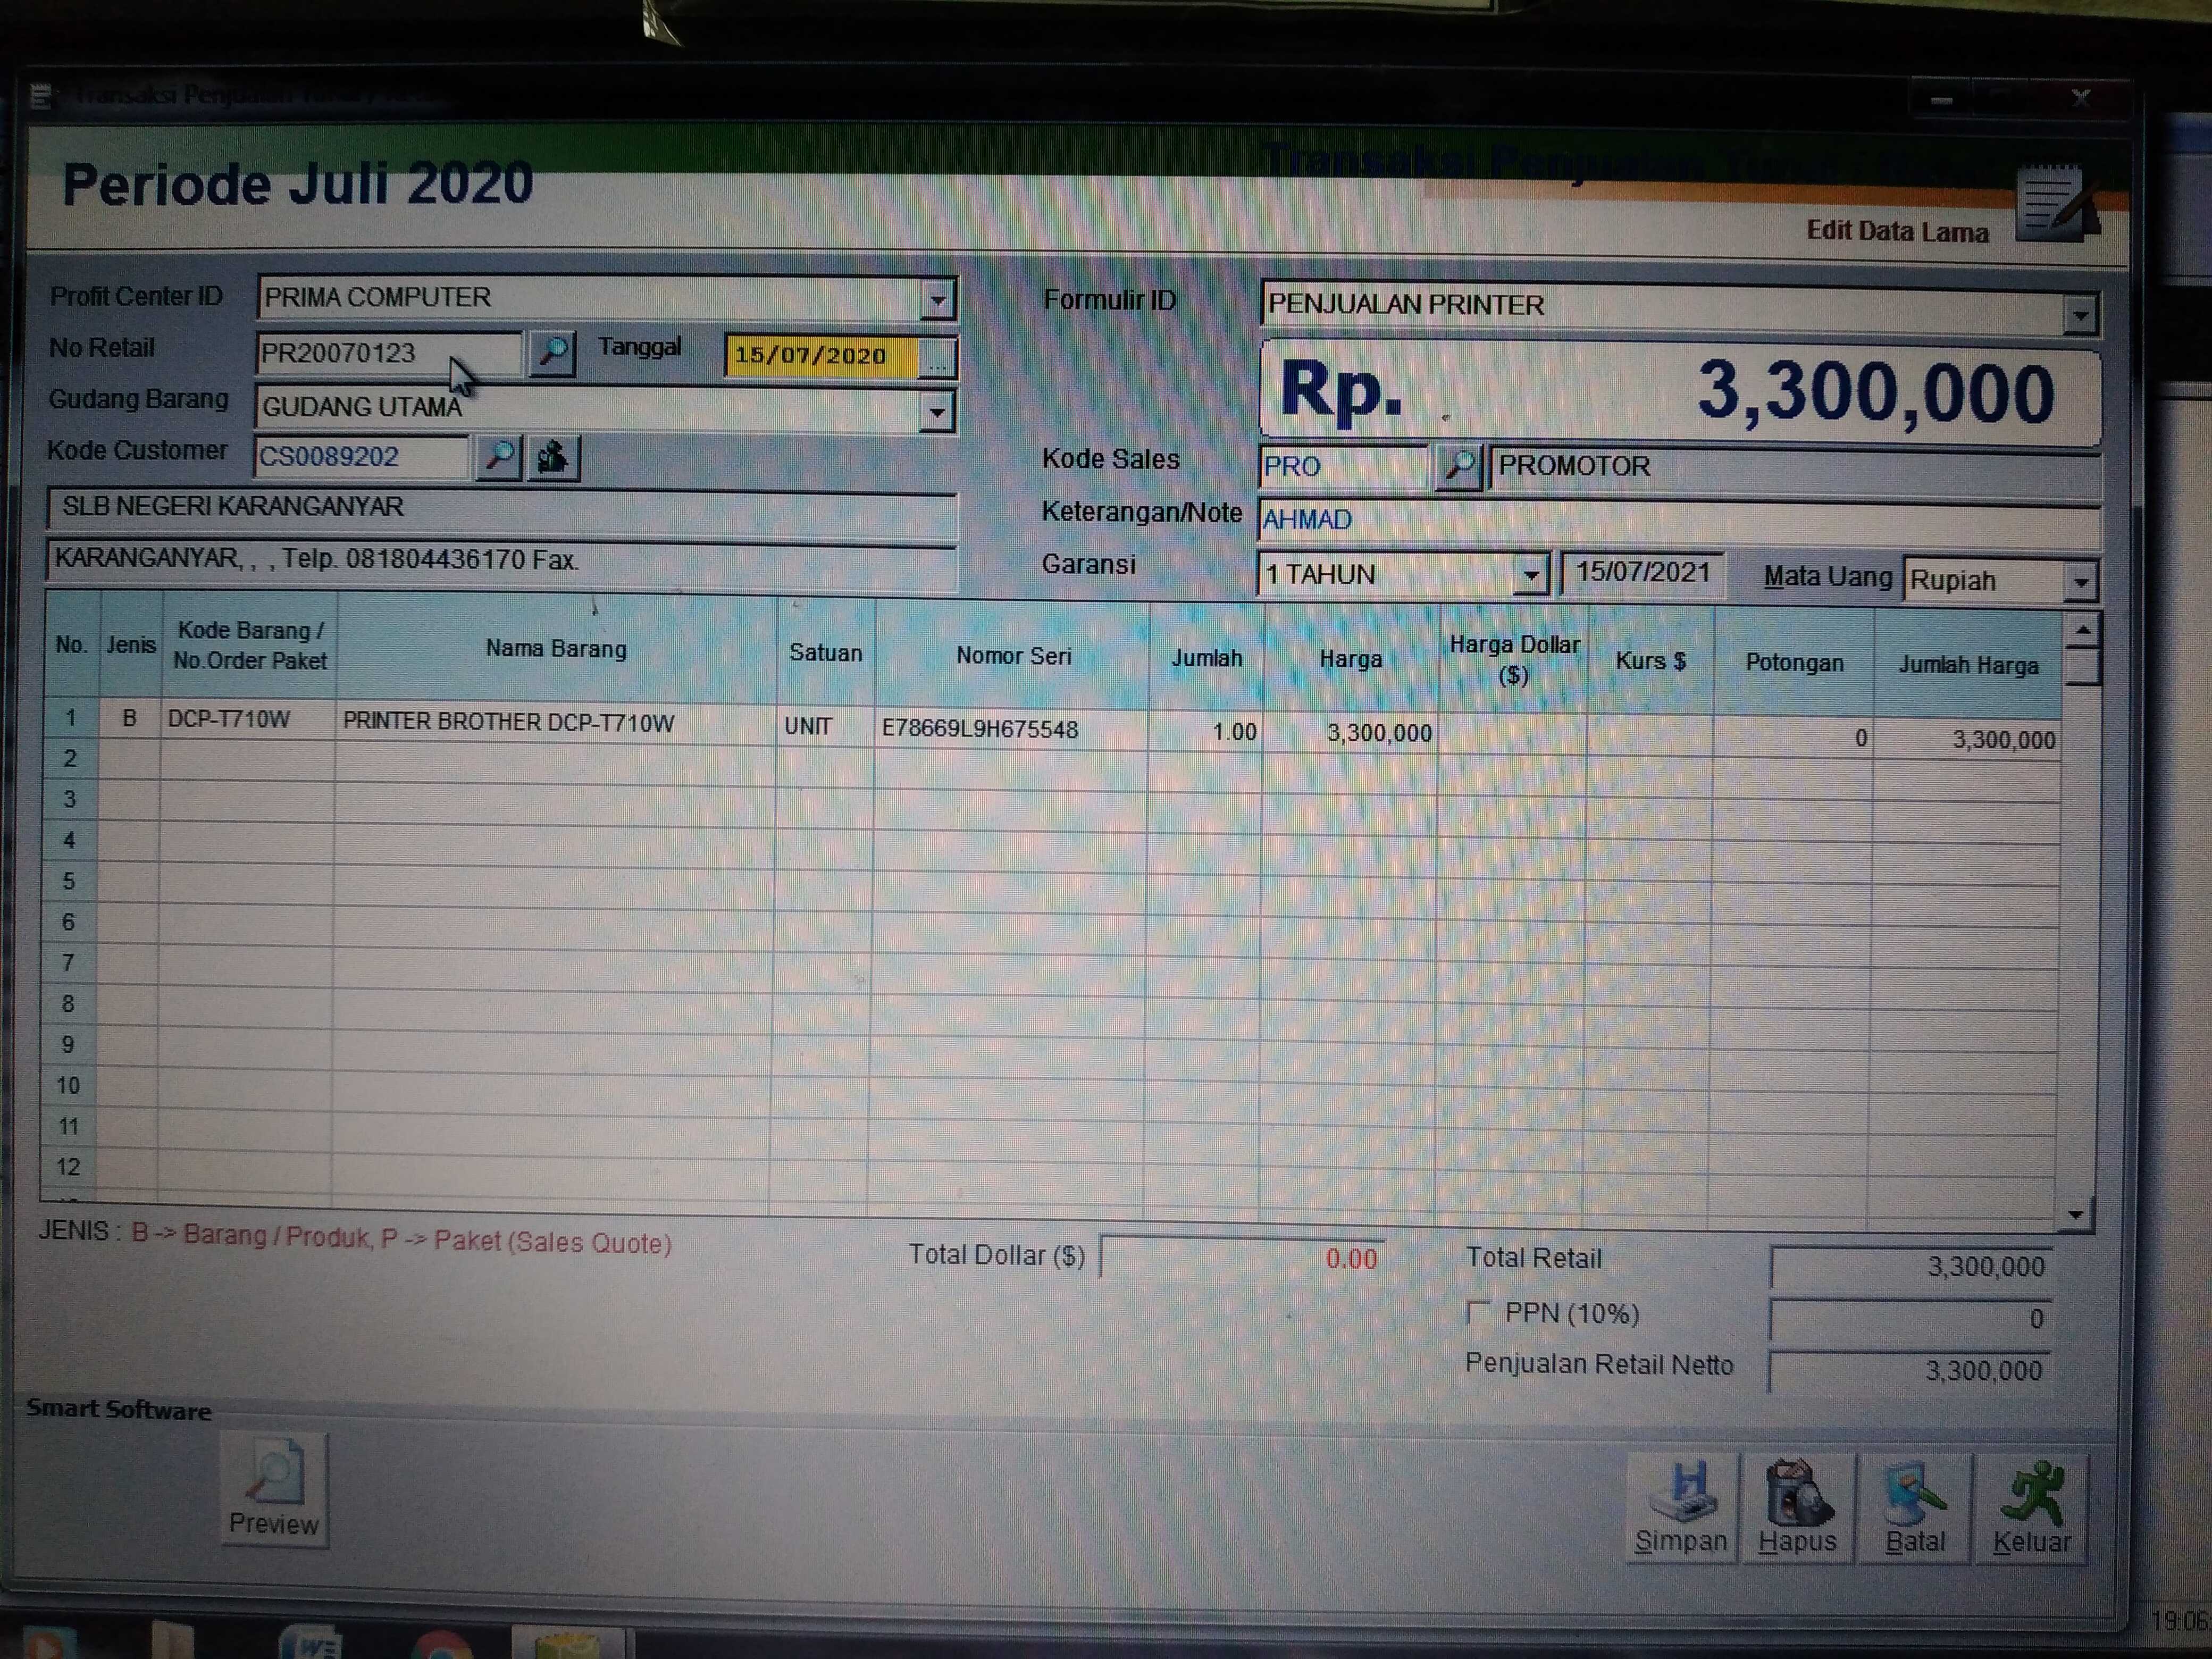Screen dimensions: 2212x1659
Task: Enable the PPN (10%) checkbox
Action: tap(1478, 1312)
